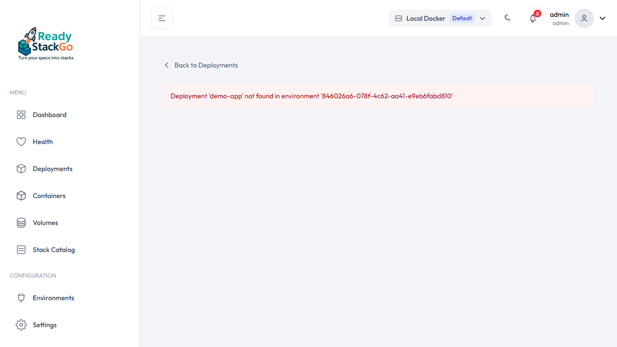Toggle the sidebar with the hamburger button
The image size is (617, 347).
(161, 18)
